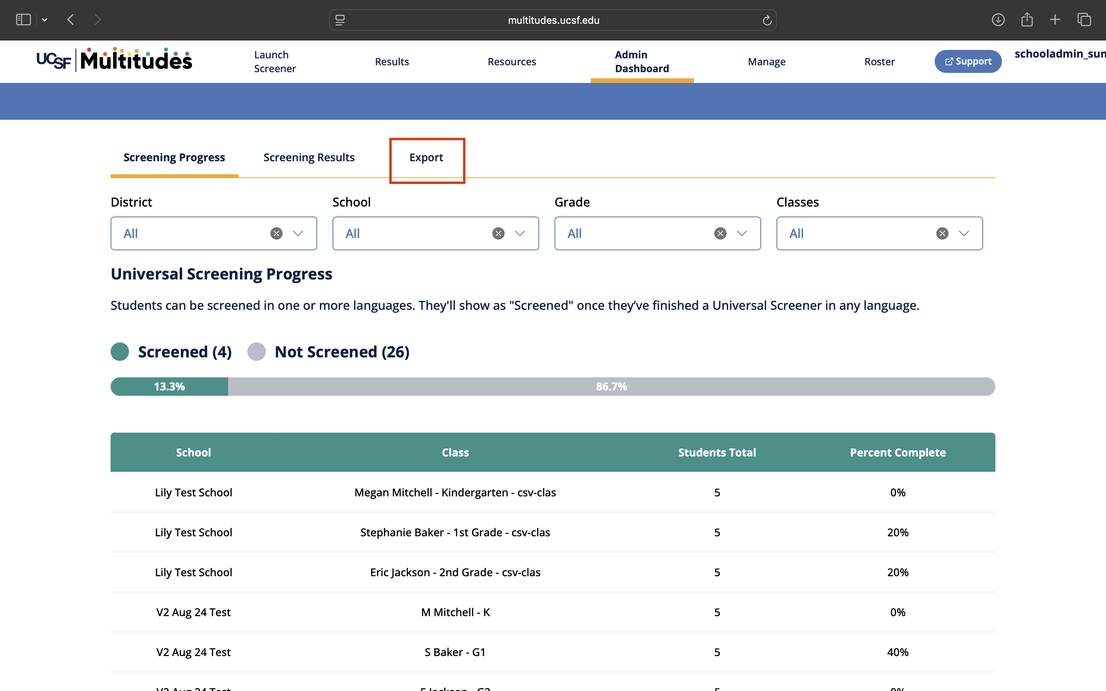
Task: Clear the District filter with the X icon
Action: (276, 233)
